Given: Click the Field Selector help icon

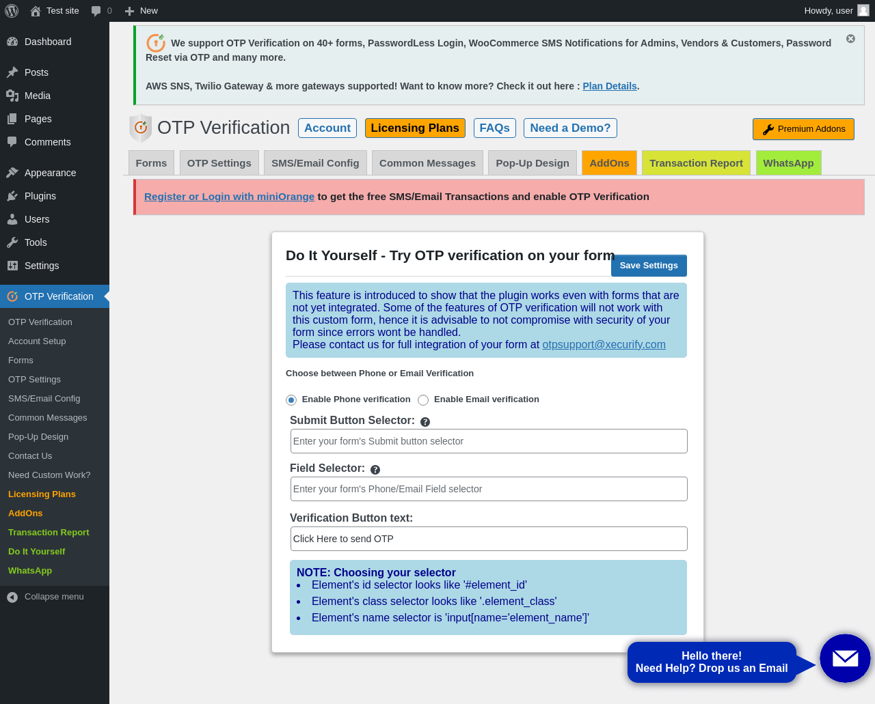Looking at the screenshot, I should point(375,470).
